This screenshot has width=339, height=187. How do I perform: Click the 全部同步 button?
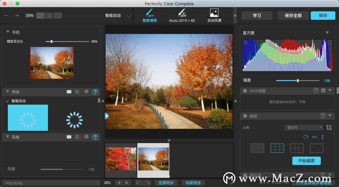pyautogui.click(x=166, y=183)
